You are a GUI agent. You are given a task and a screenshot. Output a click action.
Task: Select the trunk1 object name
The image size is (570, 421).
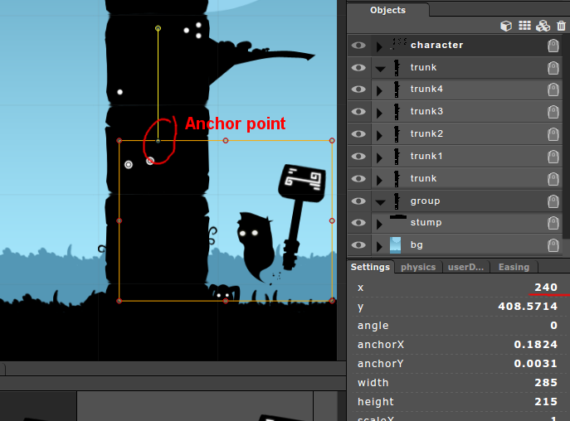pyautogui.click(x=426, y=156)
